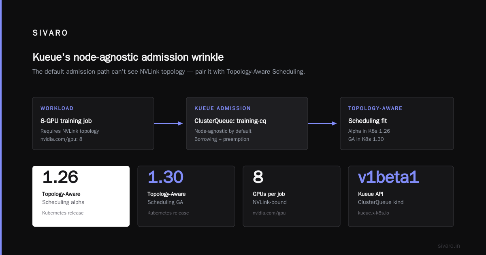Click the "GPUs per job" label
The height and width of the screenshot is (255, 486).
point(269,194)
